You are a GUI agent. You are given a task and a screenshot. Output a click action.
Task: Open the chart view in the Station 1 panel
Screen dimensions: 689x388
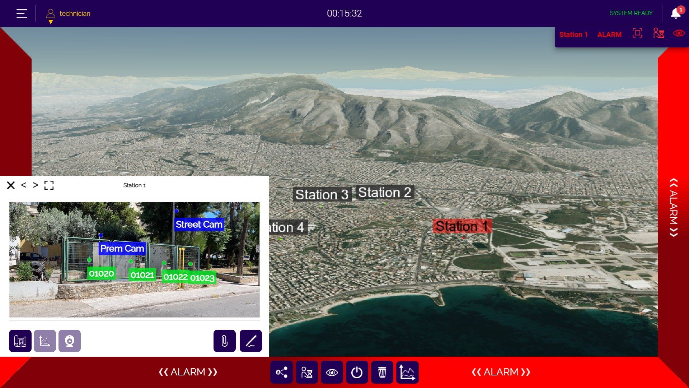(45, 341)
